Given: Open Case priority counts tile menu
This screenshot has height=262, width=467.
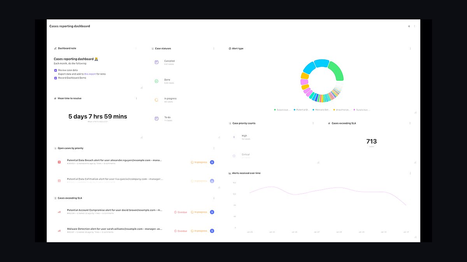Looking at the screenshot, I should click(x=313, y=123).
